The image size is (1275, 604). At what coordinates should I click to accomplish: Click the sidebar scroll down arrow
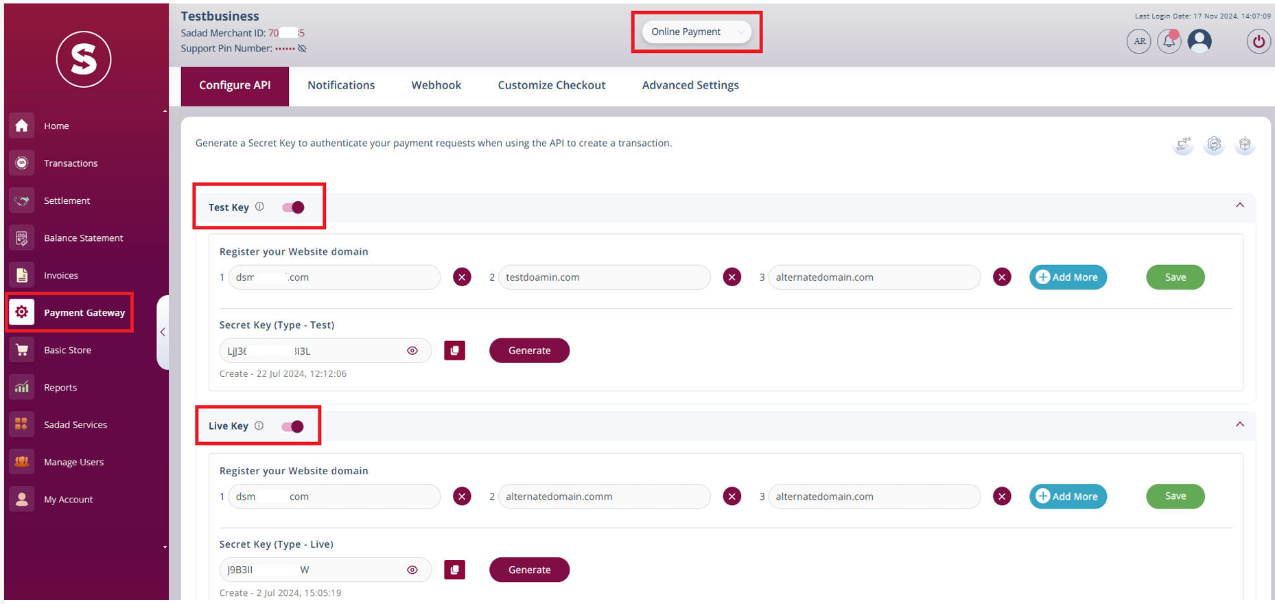tap(165, 548)
